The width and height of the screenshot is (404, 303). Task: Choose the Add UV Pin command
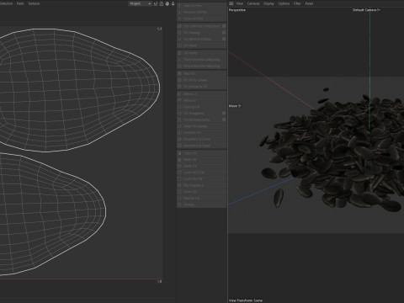202,6
